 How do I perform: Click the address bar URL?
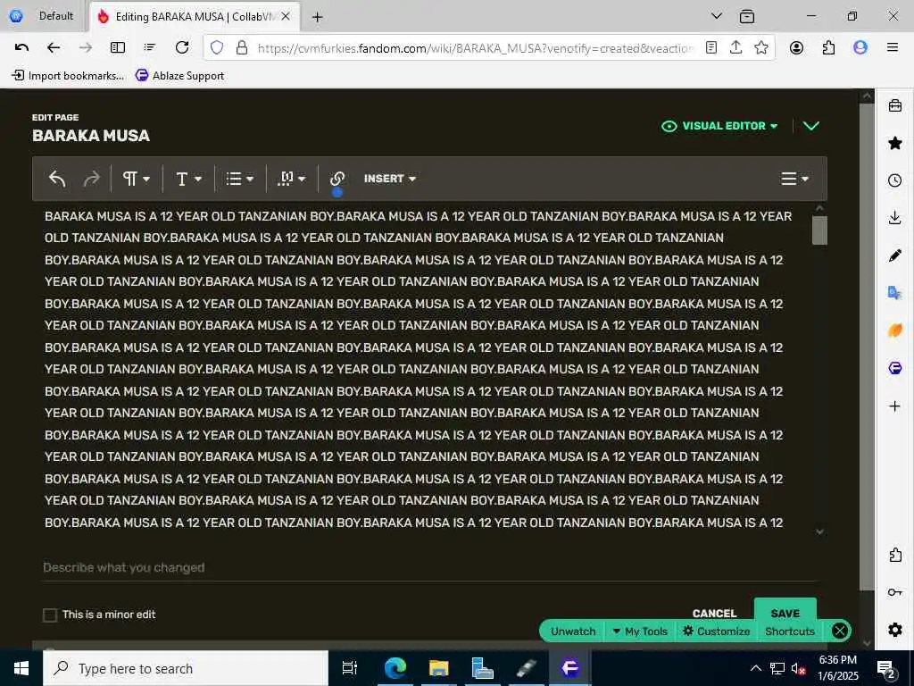click(x=476, y=48)
